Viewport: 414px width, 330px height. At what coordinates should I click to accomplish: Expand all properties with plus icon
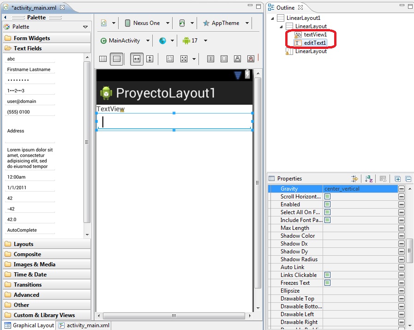pos(398,179)
